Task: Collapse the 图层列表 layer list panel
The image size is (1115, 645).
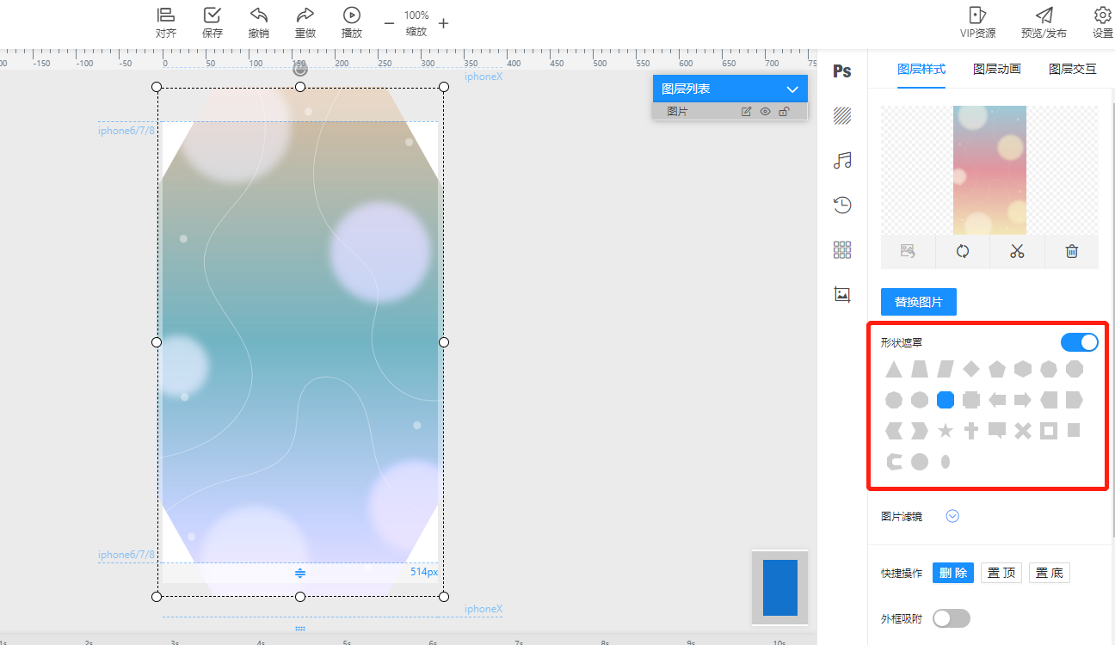Action: (792, 89)
